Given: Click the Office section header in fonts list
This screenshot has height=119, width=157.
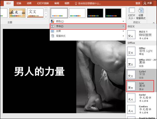Looking at the screenshot, I should [131, 43].
